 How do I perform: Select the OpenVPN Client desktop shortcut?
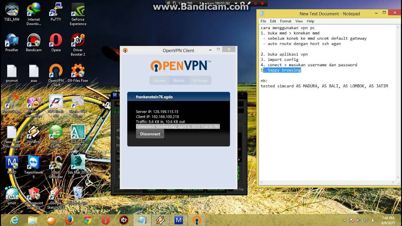click(56, 75)
